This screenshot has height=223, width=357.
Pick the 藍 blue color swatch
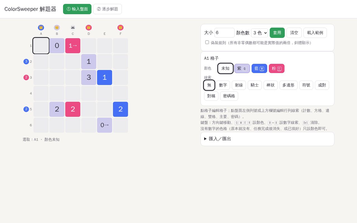(259, 68)
